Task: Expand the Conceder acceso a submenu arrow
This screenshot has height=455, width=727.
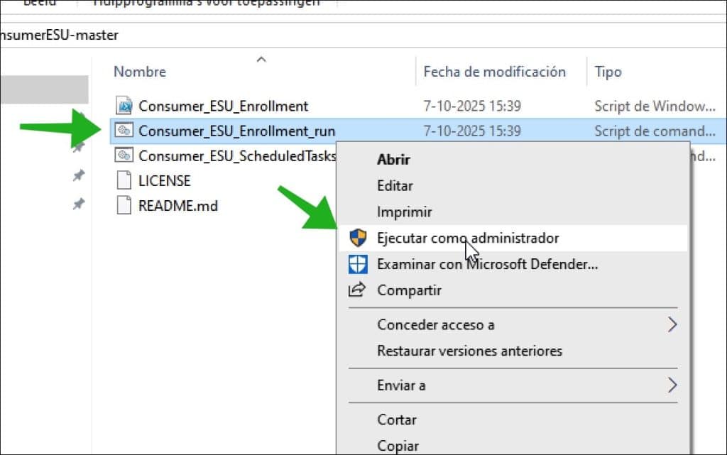Action: coord(672,325)
